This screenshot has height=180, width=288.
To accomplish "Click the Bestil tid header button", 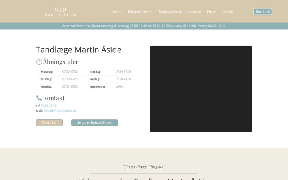I will tap(262, 12).
